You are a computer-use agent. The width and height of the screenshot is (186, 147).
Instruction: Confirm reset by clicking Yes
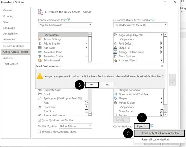click(92, 85)
